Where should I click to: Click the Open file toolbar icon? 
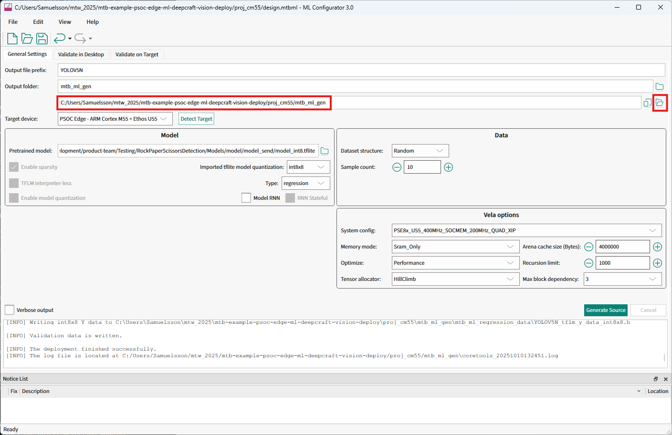pos(27,39)
